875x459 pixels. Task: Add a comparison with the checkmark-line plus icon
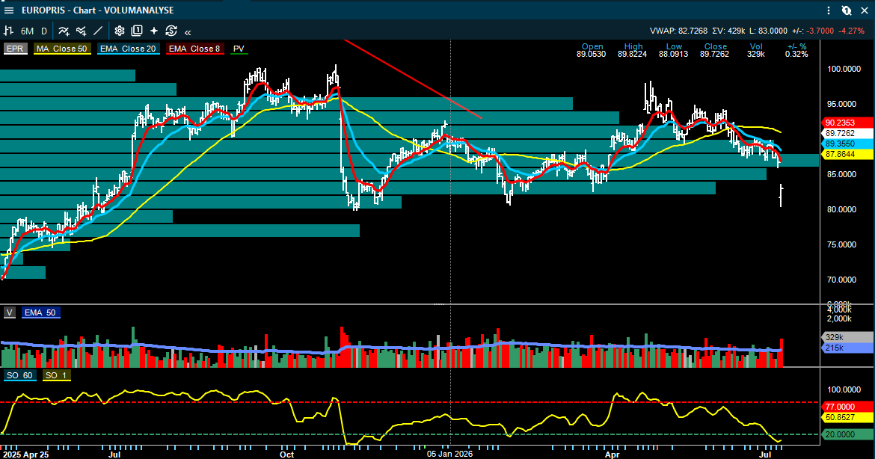[82, 31]
